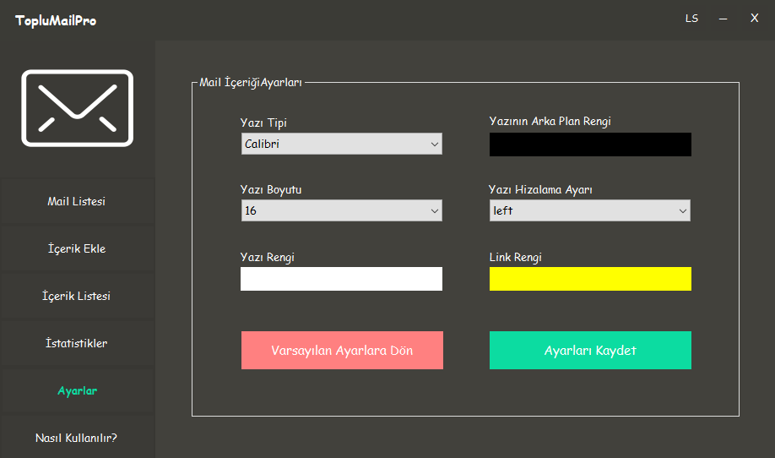This screenshot has width=775, height=458.
Task: Go to İçerik Ekle page
Action: coord(77,249)
